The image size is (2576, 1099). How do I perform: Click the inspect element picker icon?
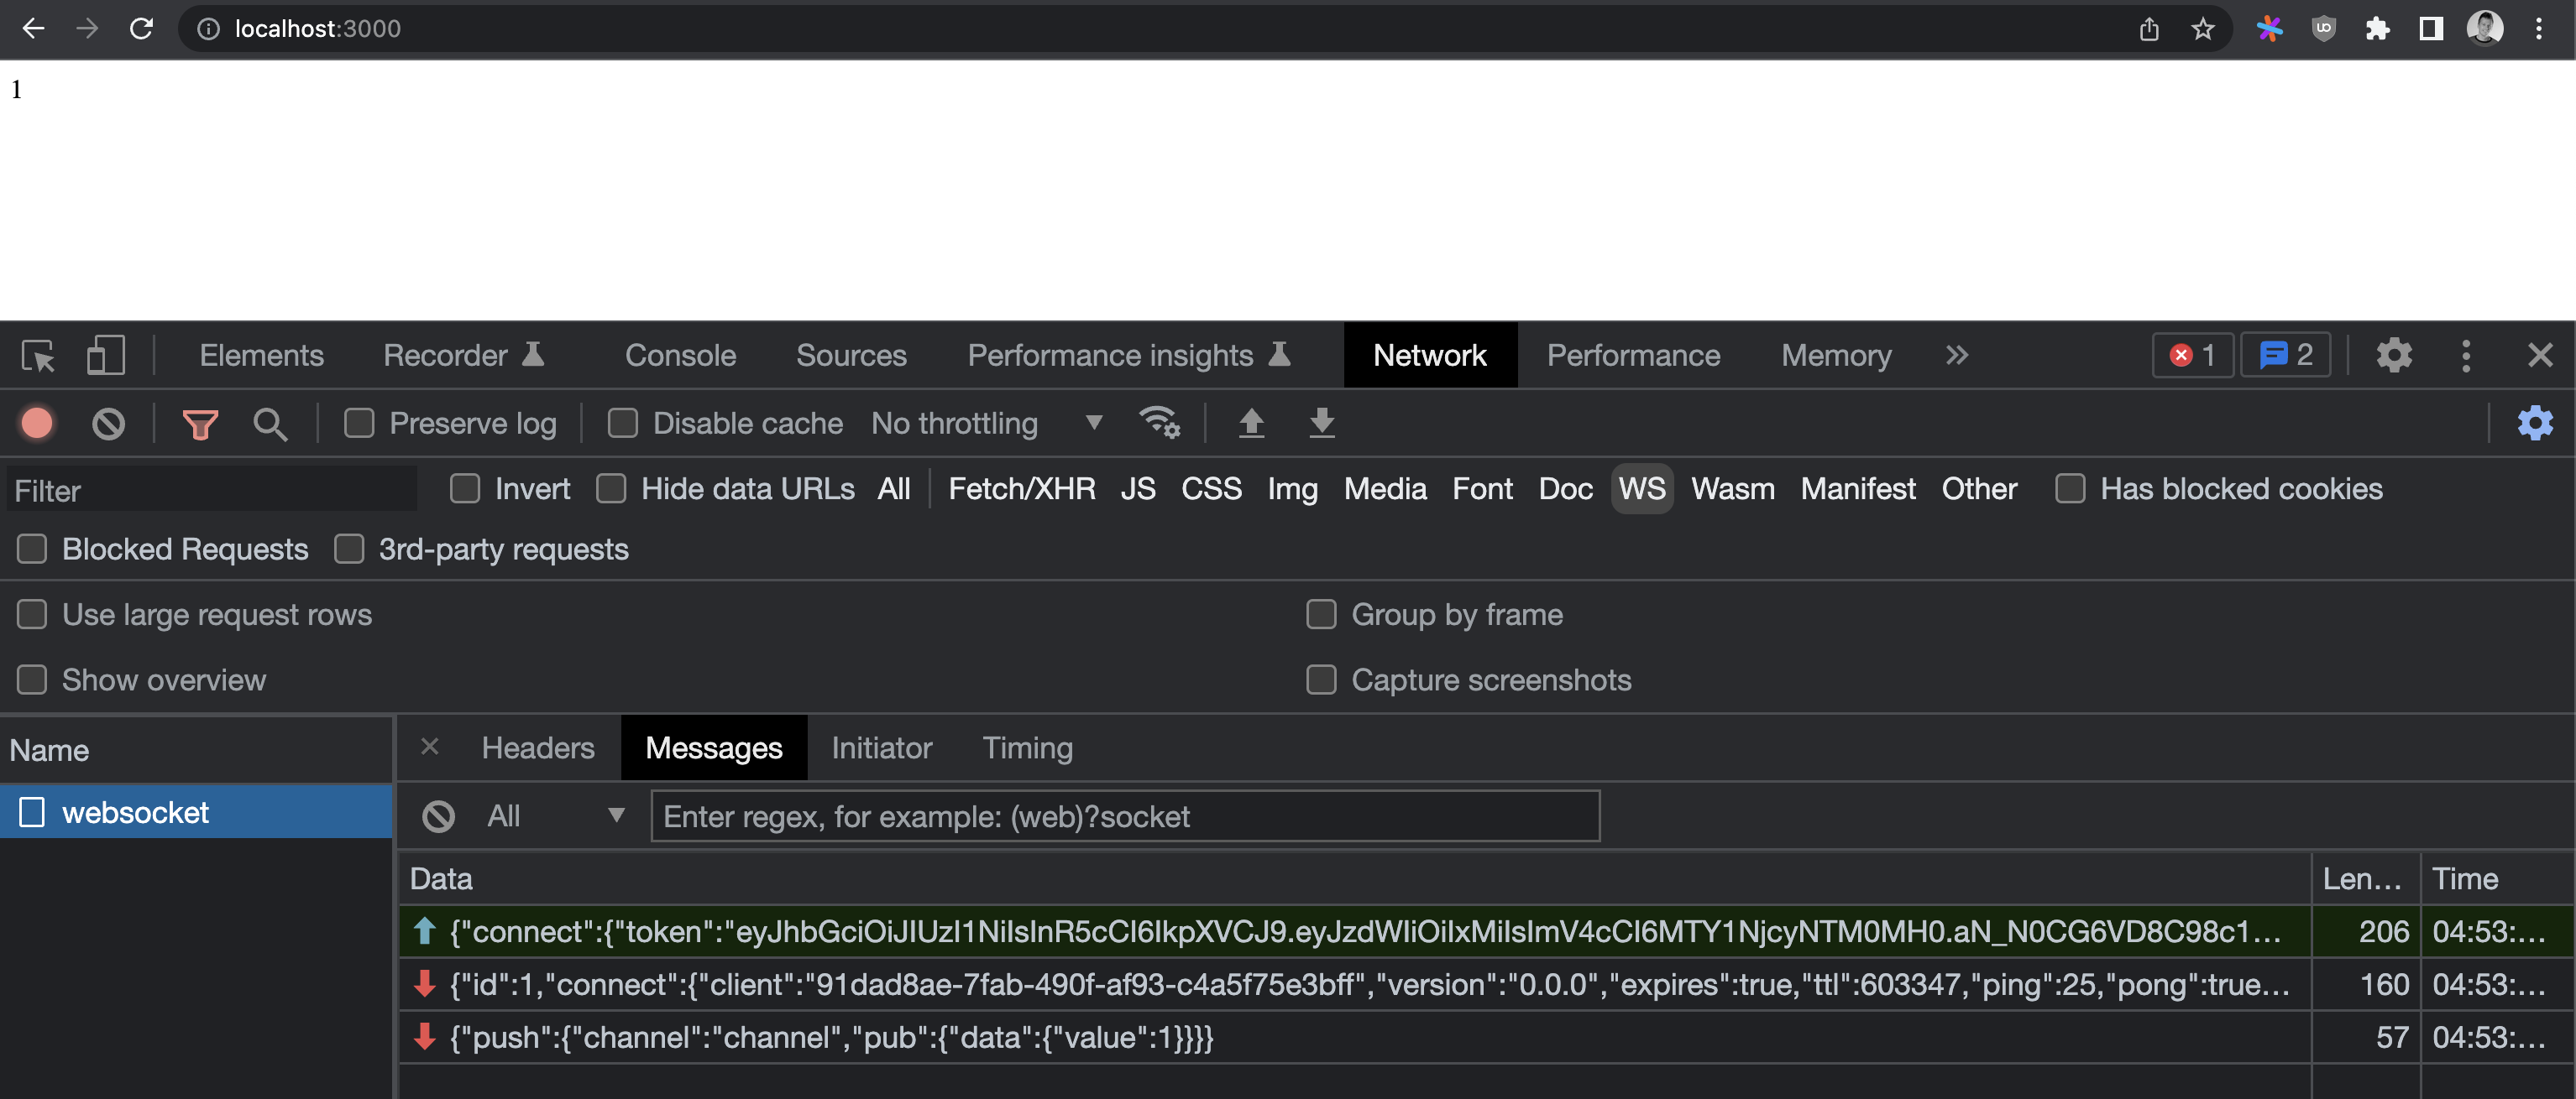point(38,356)
